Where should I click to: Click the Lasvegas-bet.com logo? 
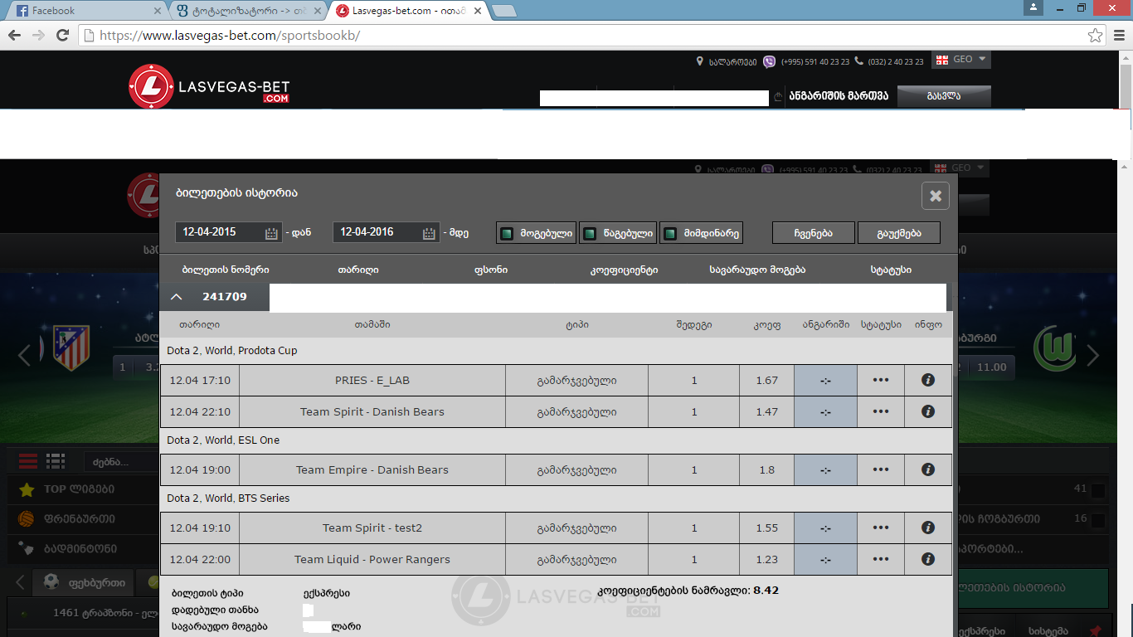click(x=209, y=87)
